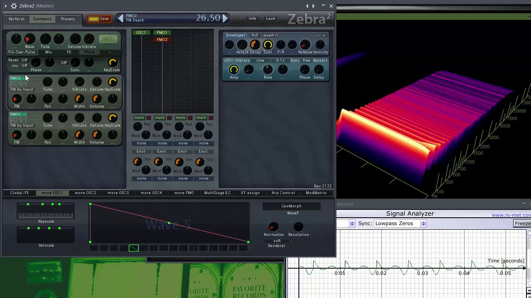Click the FMO2 KeyScale knob
The width and height of the screenshot is (531, 298).
point(112,82)
